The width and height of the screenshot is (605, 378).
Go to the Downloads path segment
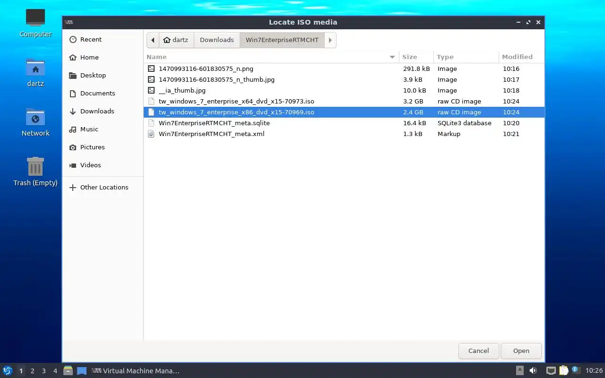coord(217,40)
